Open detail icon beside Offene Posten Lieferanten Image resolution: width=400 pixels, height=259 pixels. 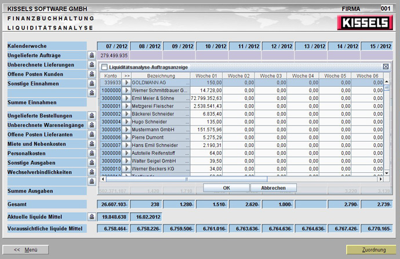point(92,134)
